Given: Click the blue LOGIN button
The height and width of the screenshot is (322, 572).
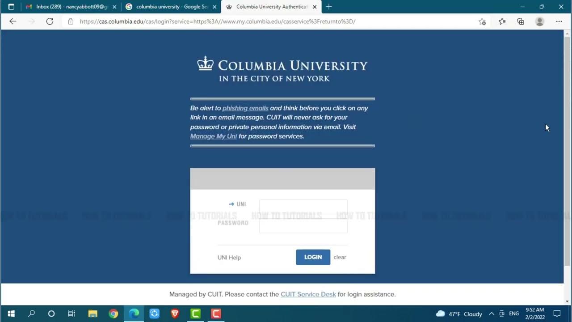Looking at the screenshot, I should point(313,257).
